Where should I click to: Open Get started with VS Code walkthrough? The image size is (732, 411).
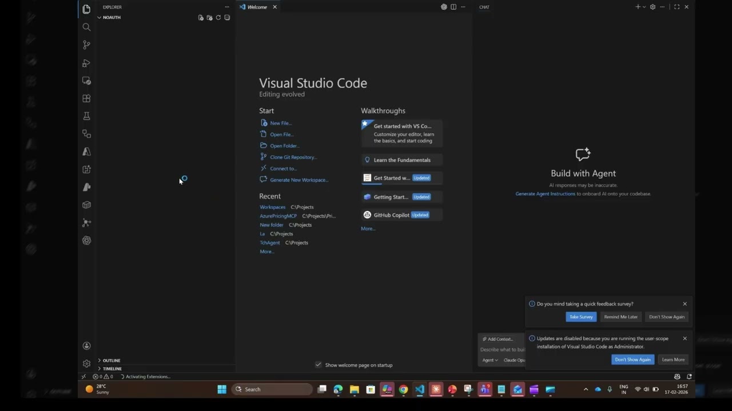[402, 133]
